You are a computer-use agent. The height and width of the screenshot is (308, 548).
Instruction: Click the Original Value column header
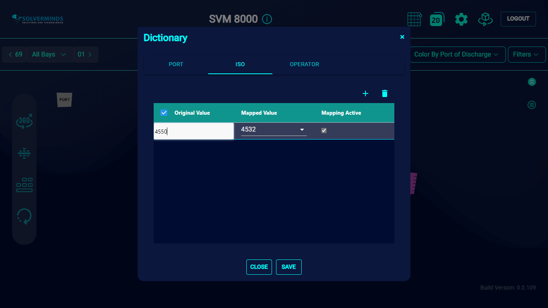click(x=192, y=113)
